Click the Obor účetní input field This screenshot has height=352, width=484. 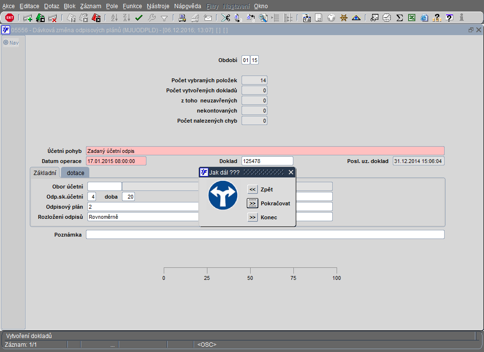pos(105,187)
